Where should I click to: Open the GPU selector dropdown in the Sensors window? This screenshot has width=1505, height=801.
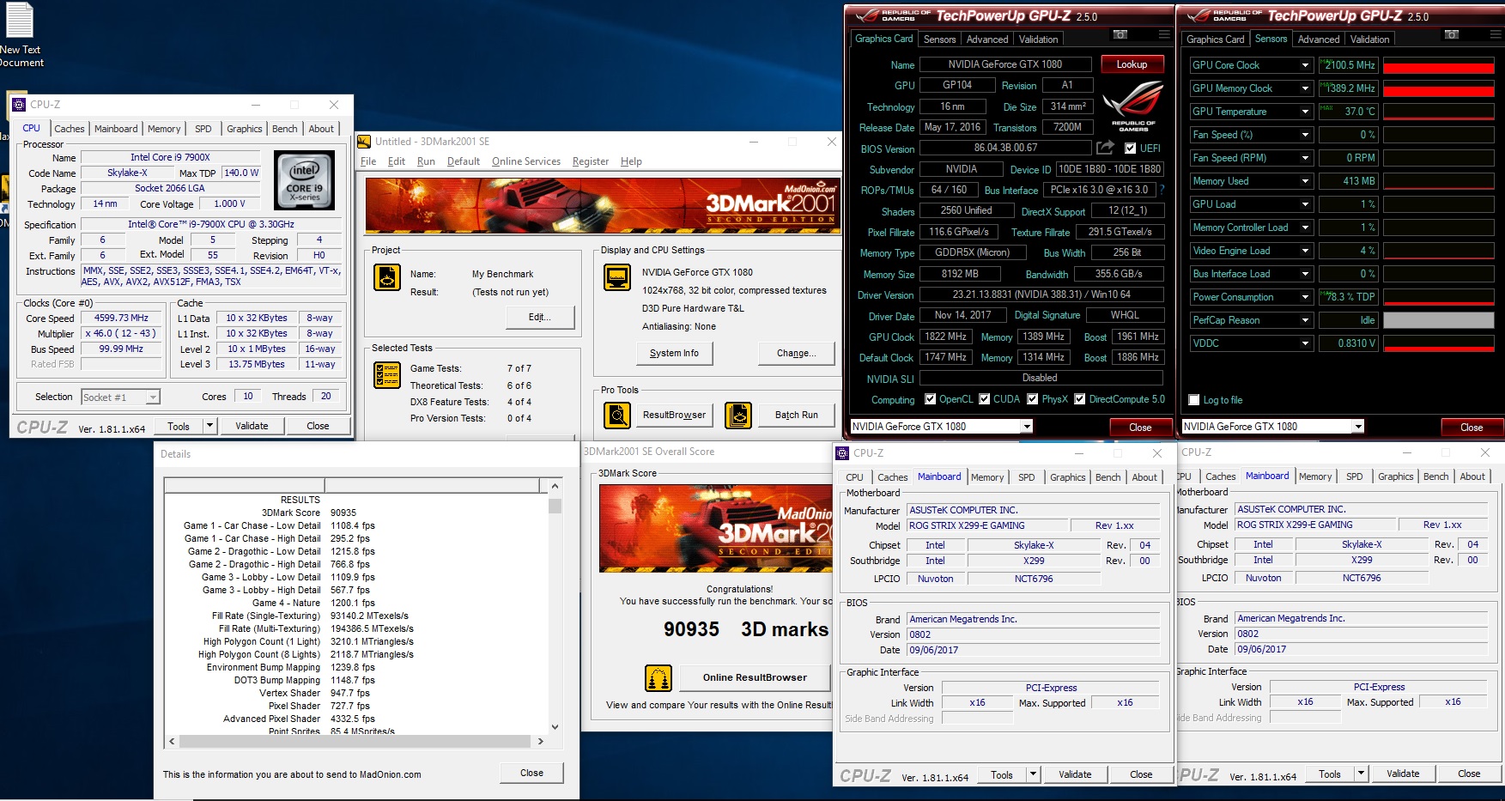pyautogui.click(x=1357, y=427)
